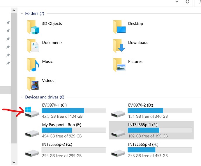
Task: Select the Music label
Action: click(x=47, y=61)
